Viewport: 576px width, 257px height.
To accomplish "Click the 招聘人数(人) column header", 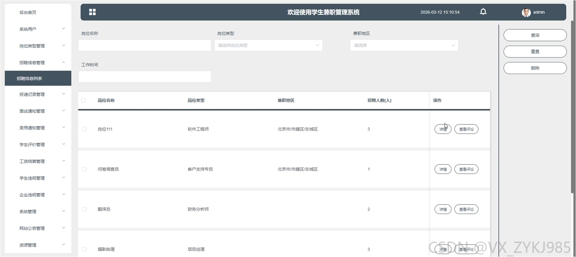I will (x=379, y=100).
